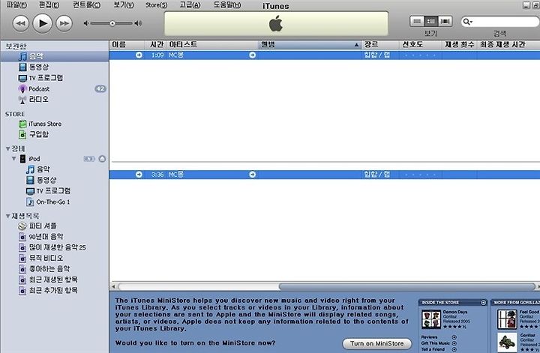Viewport: 540px width, 353px height.
Task: Click the horizontal scrollbar left arrow
Action: [x=113, y=286]
